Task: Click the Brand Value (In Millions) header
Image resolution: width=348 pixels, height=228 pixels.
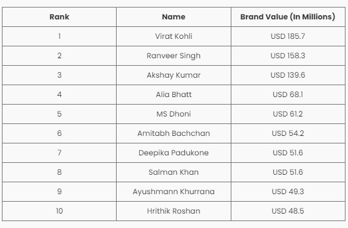Action: (x=288, y=17)
